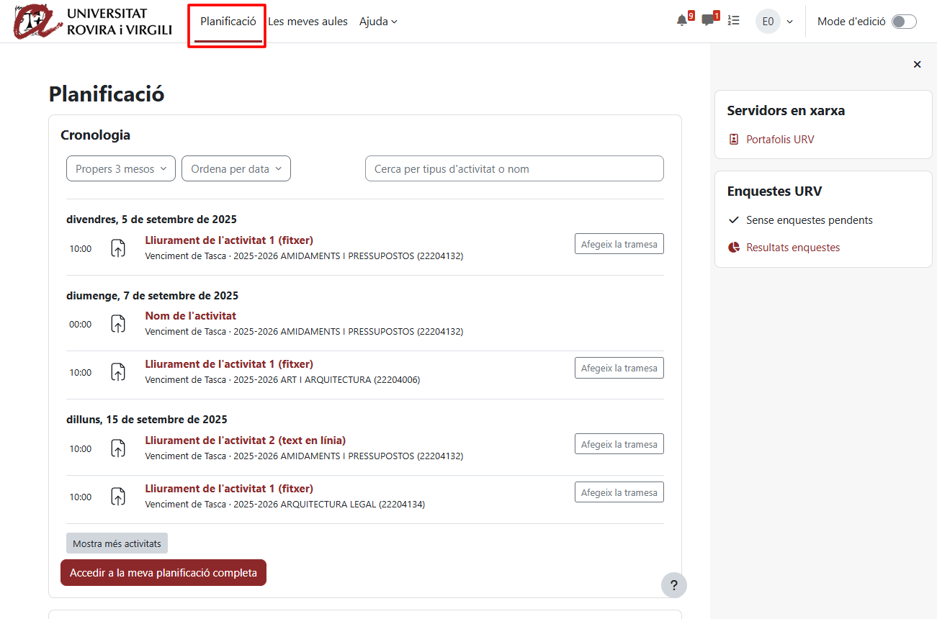Open the floating help question mark button

click(x=673, y=585)
